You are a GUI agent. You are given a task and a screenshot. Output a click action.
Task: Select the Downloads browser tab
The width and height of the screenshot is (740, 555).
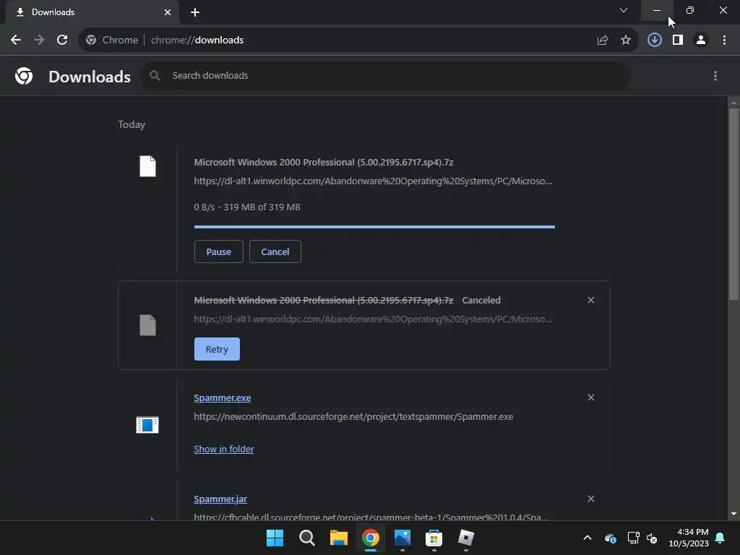92,12
